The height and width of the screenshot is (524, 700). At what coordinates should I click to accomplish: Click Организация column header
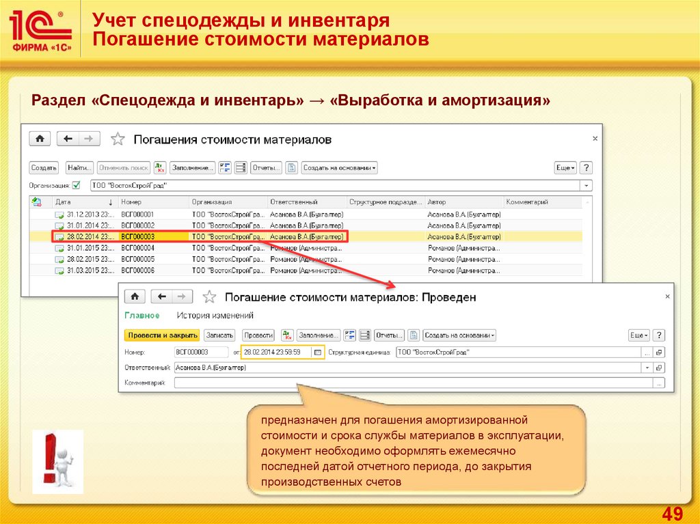click(x=228, y=202)
